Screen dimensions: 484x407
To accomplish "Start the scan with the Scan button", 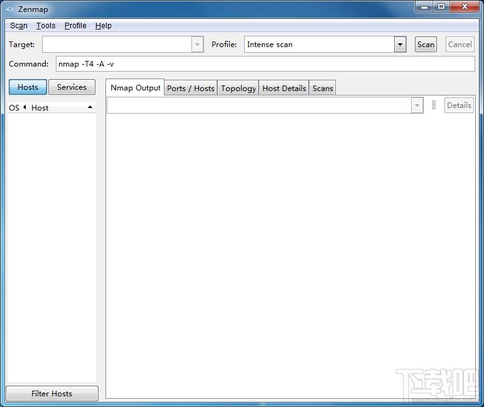I will coord(426,45).
